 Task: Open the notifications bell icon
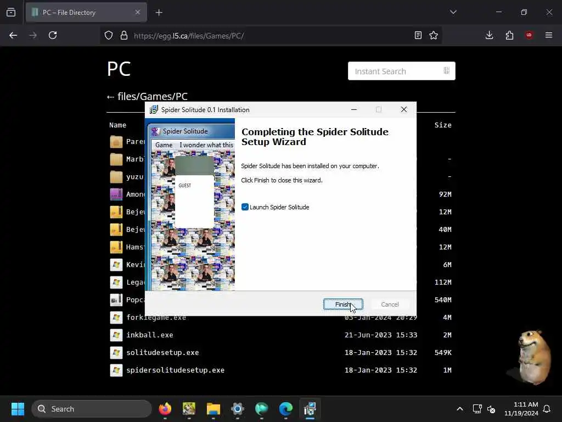point(547,409)
